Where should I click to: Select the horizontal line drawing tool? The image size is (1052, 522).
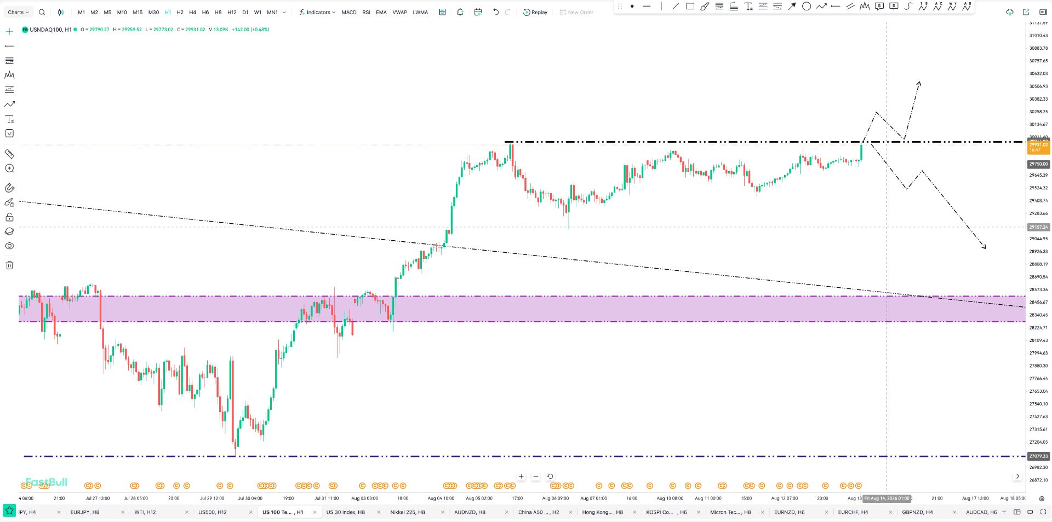(647, 7)
